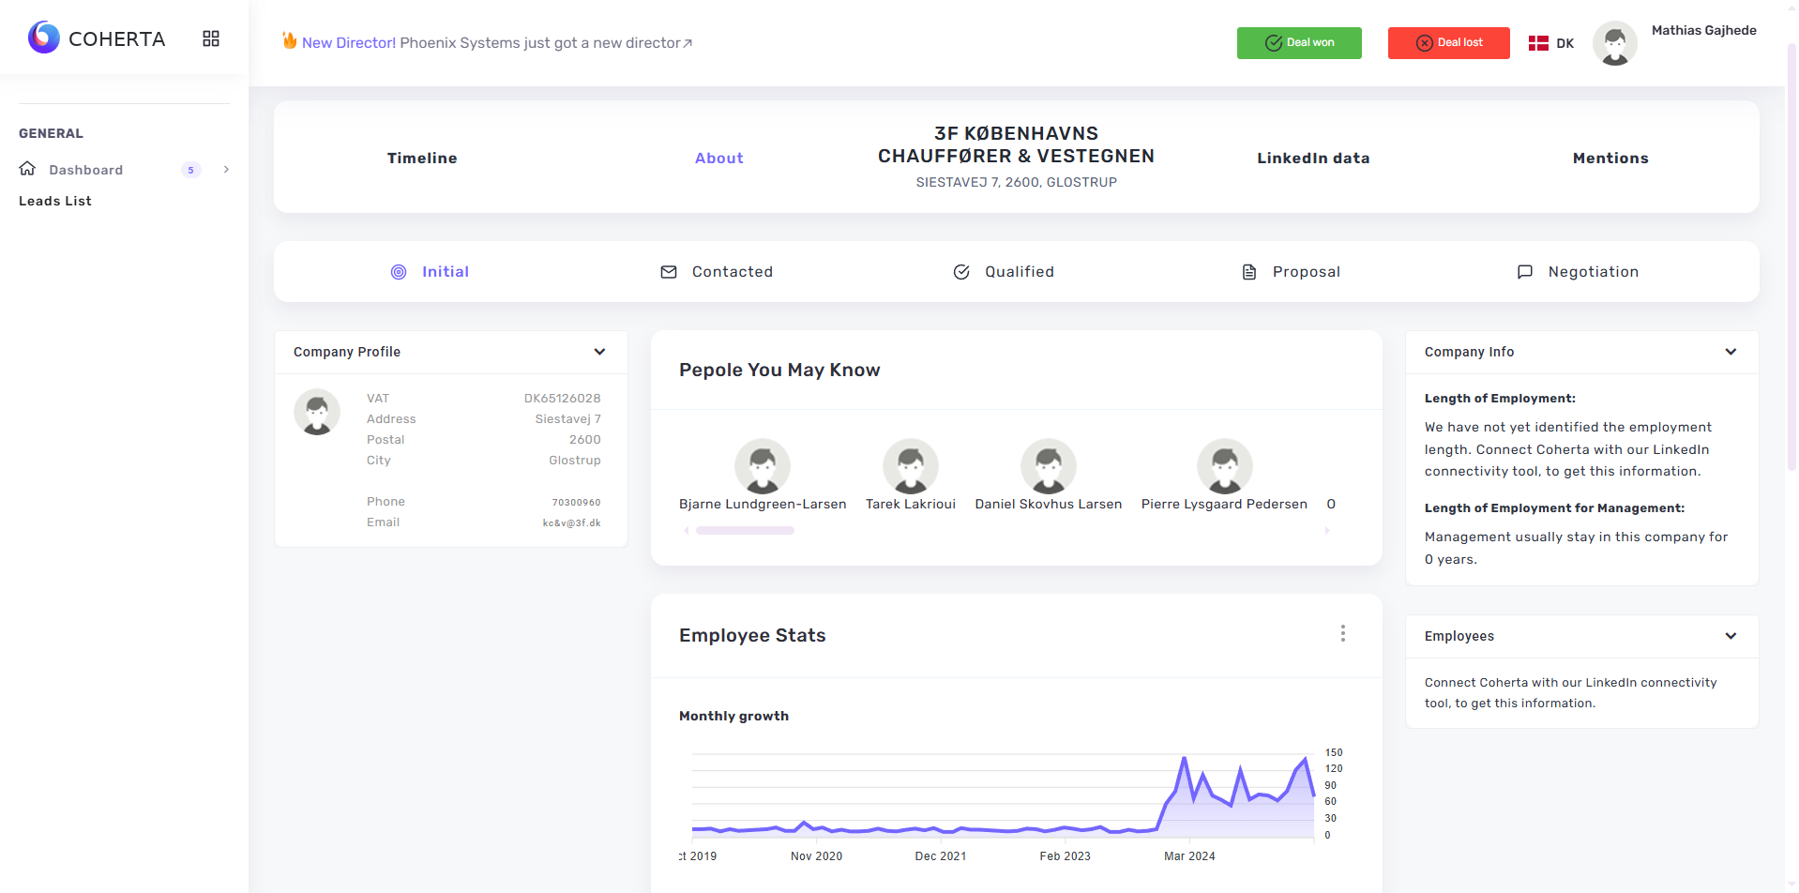Viewport: 1799px width, 893px height.
Task: Click the Negotiation chat icon
Action: click(x=1525, y=272)
